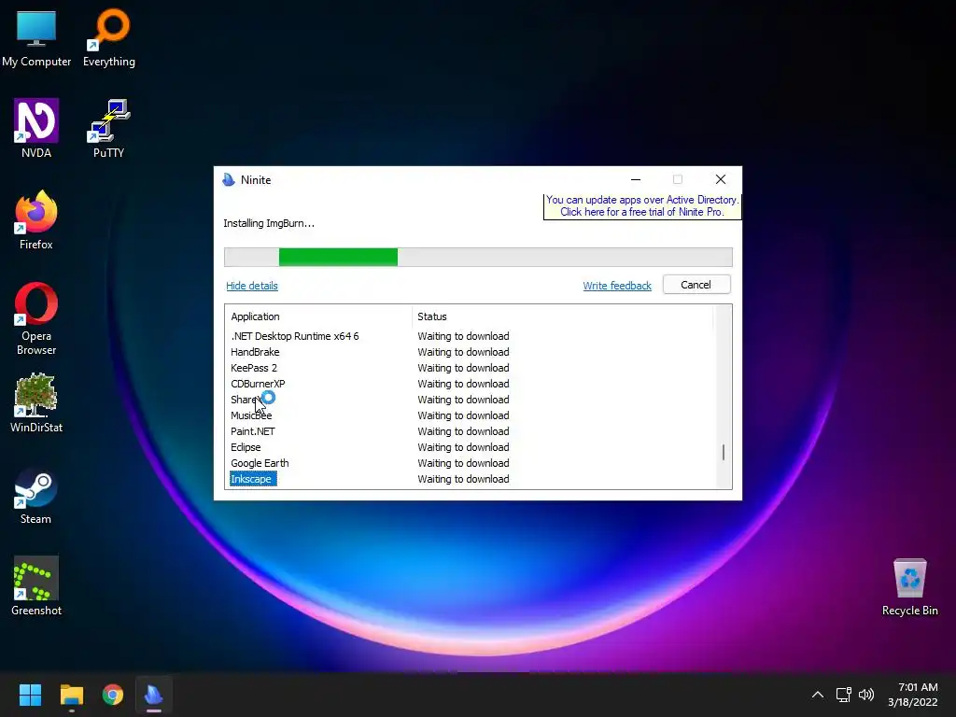Select the NVDA desktop shortcut

(x=36, y=129)
